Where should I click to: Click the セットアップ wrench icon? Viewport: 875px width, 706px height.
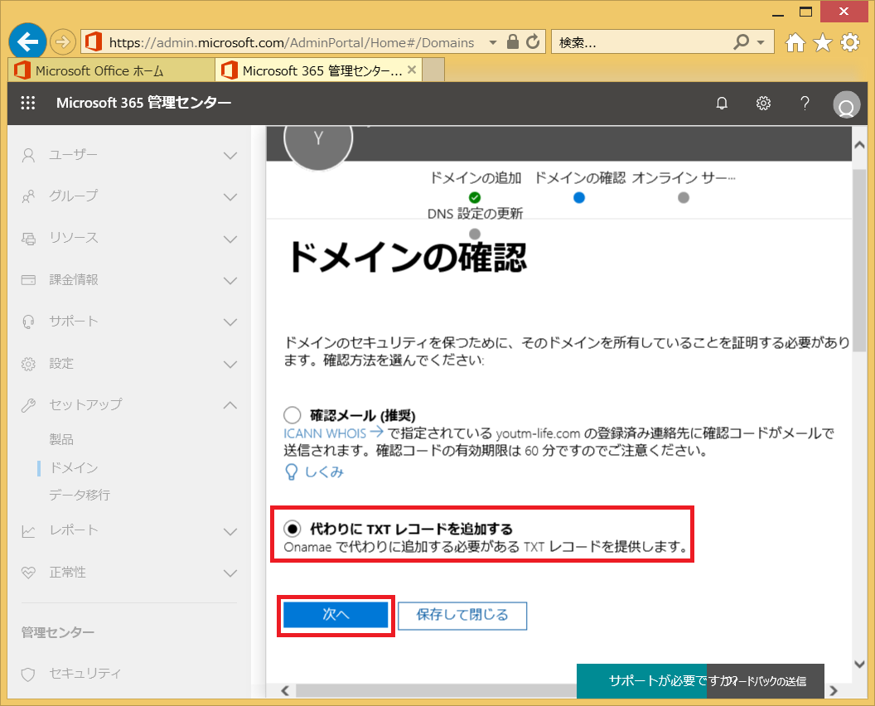(x=28, y=405)
